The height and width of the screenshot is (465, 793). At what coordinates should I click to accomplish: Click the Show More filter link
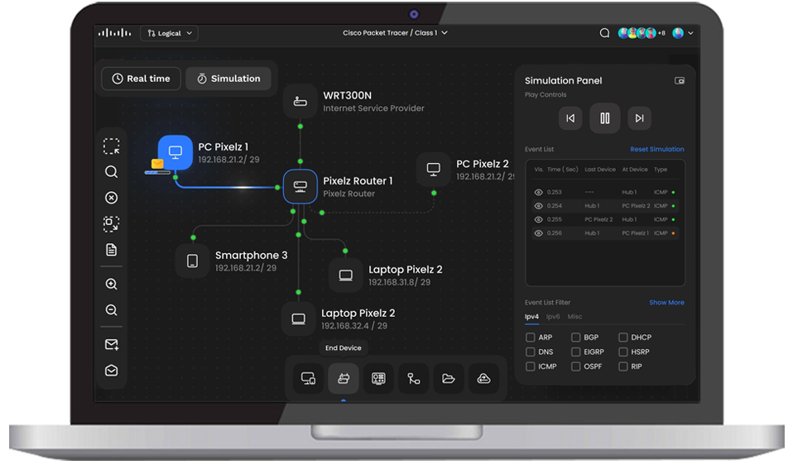click(x=666, y=302)
